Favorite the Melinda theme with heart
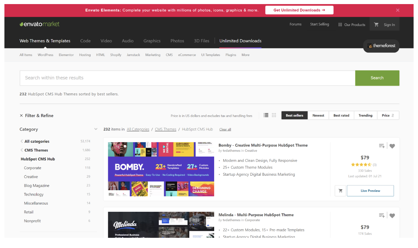The width and height of the screenshot is (418, 248). pos(392,216)
